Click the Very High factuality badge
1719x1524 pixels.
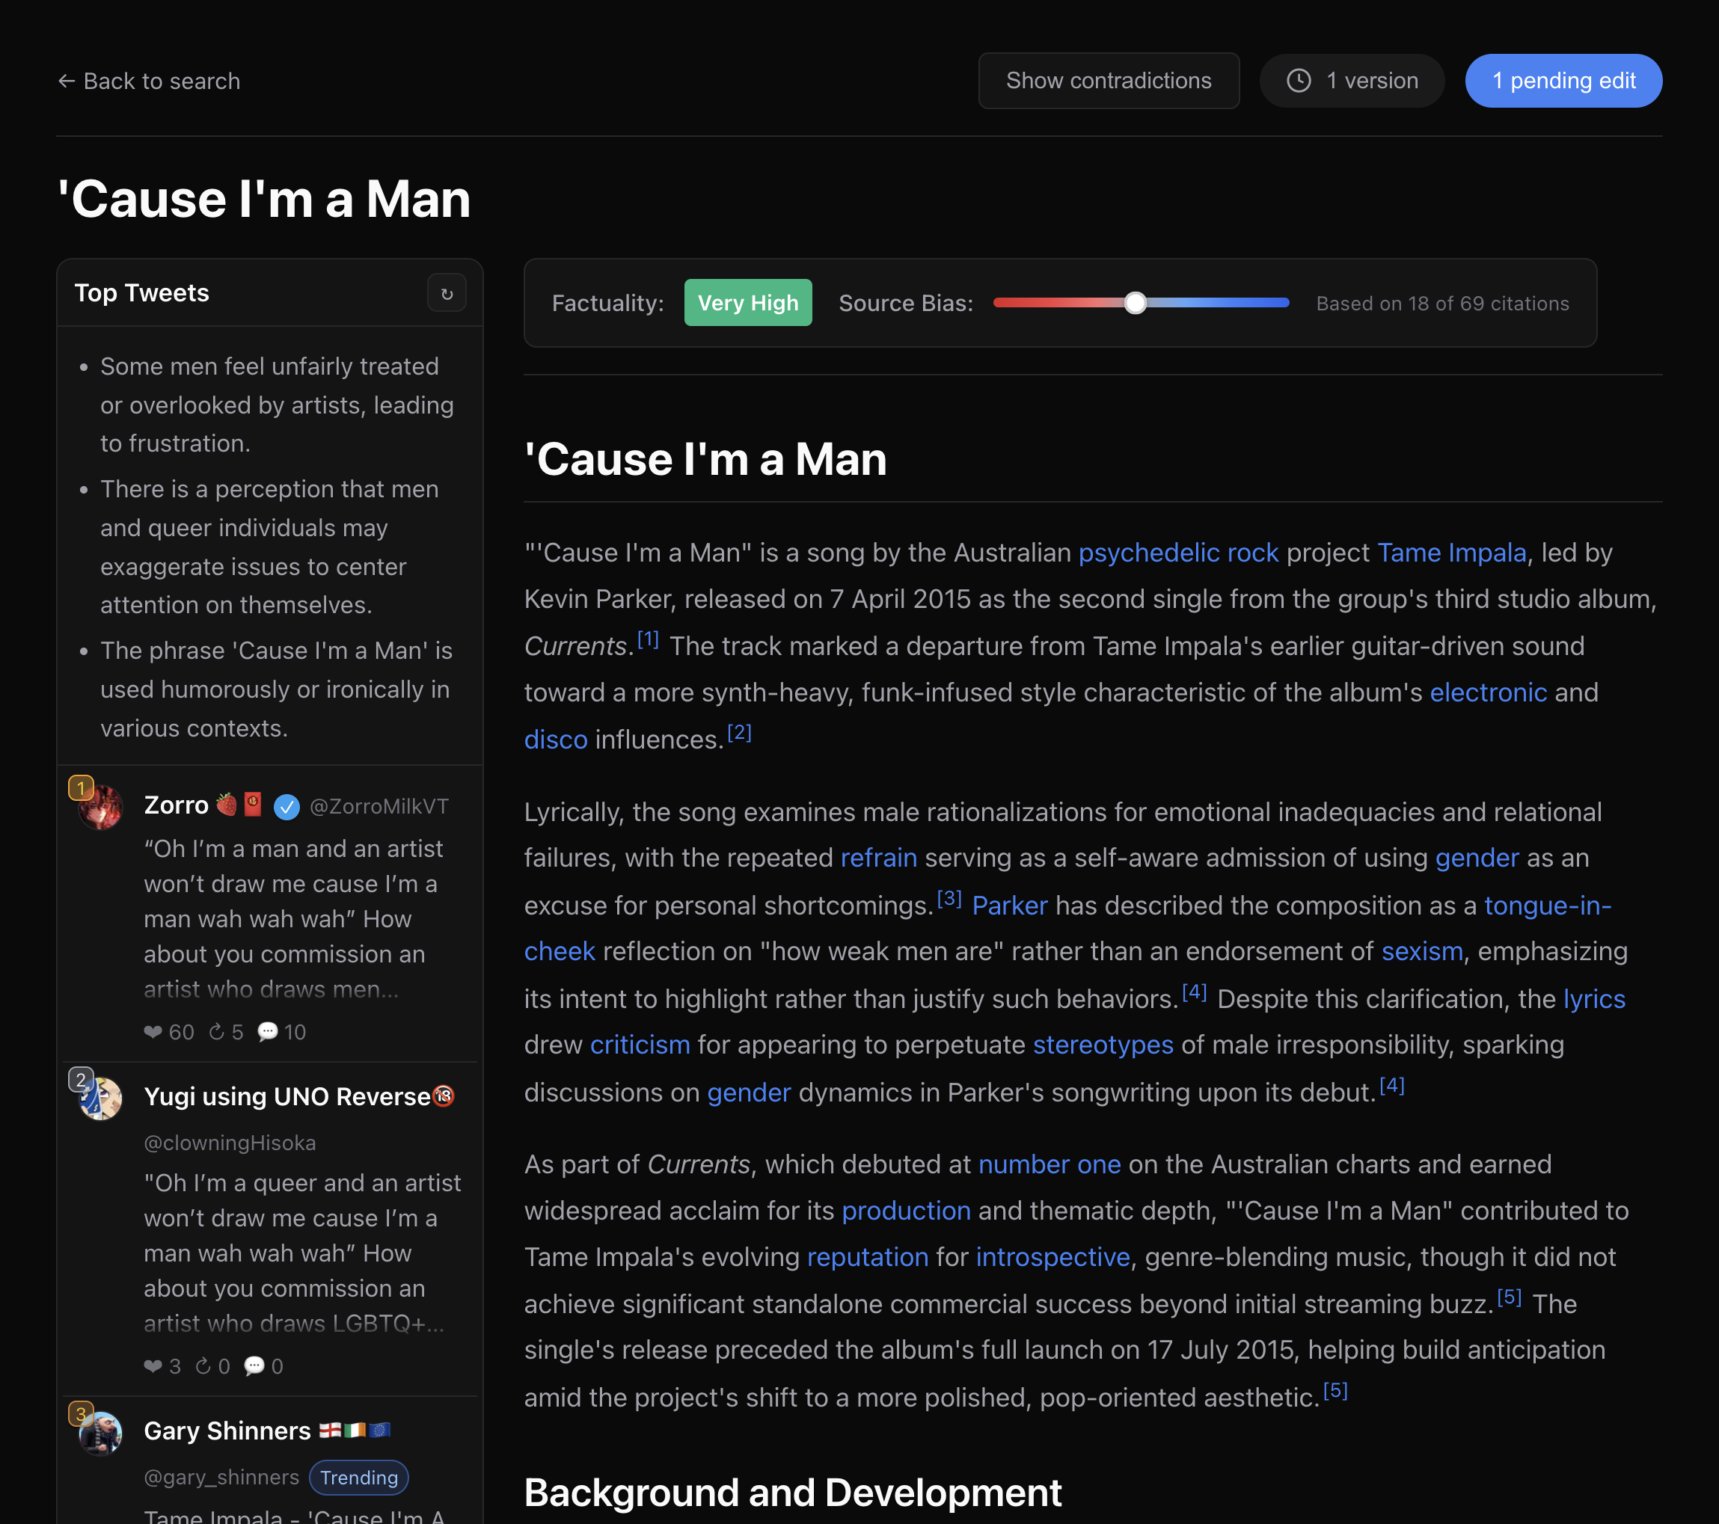click(x=747, y=304)
